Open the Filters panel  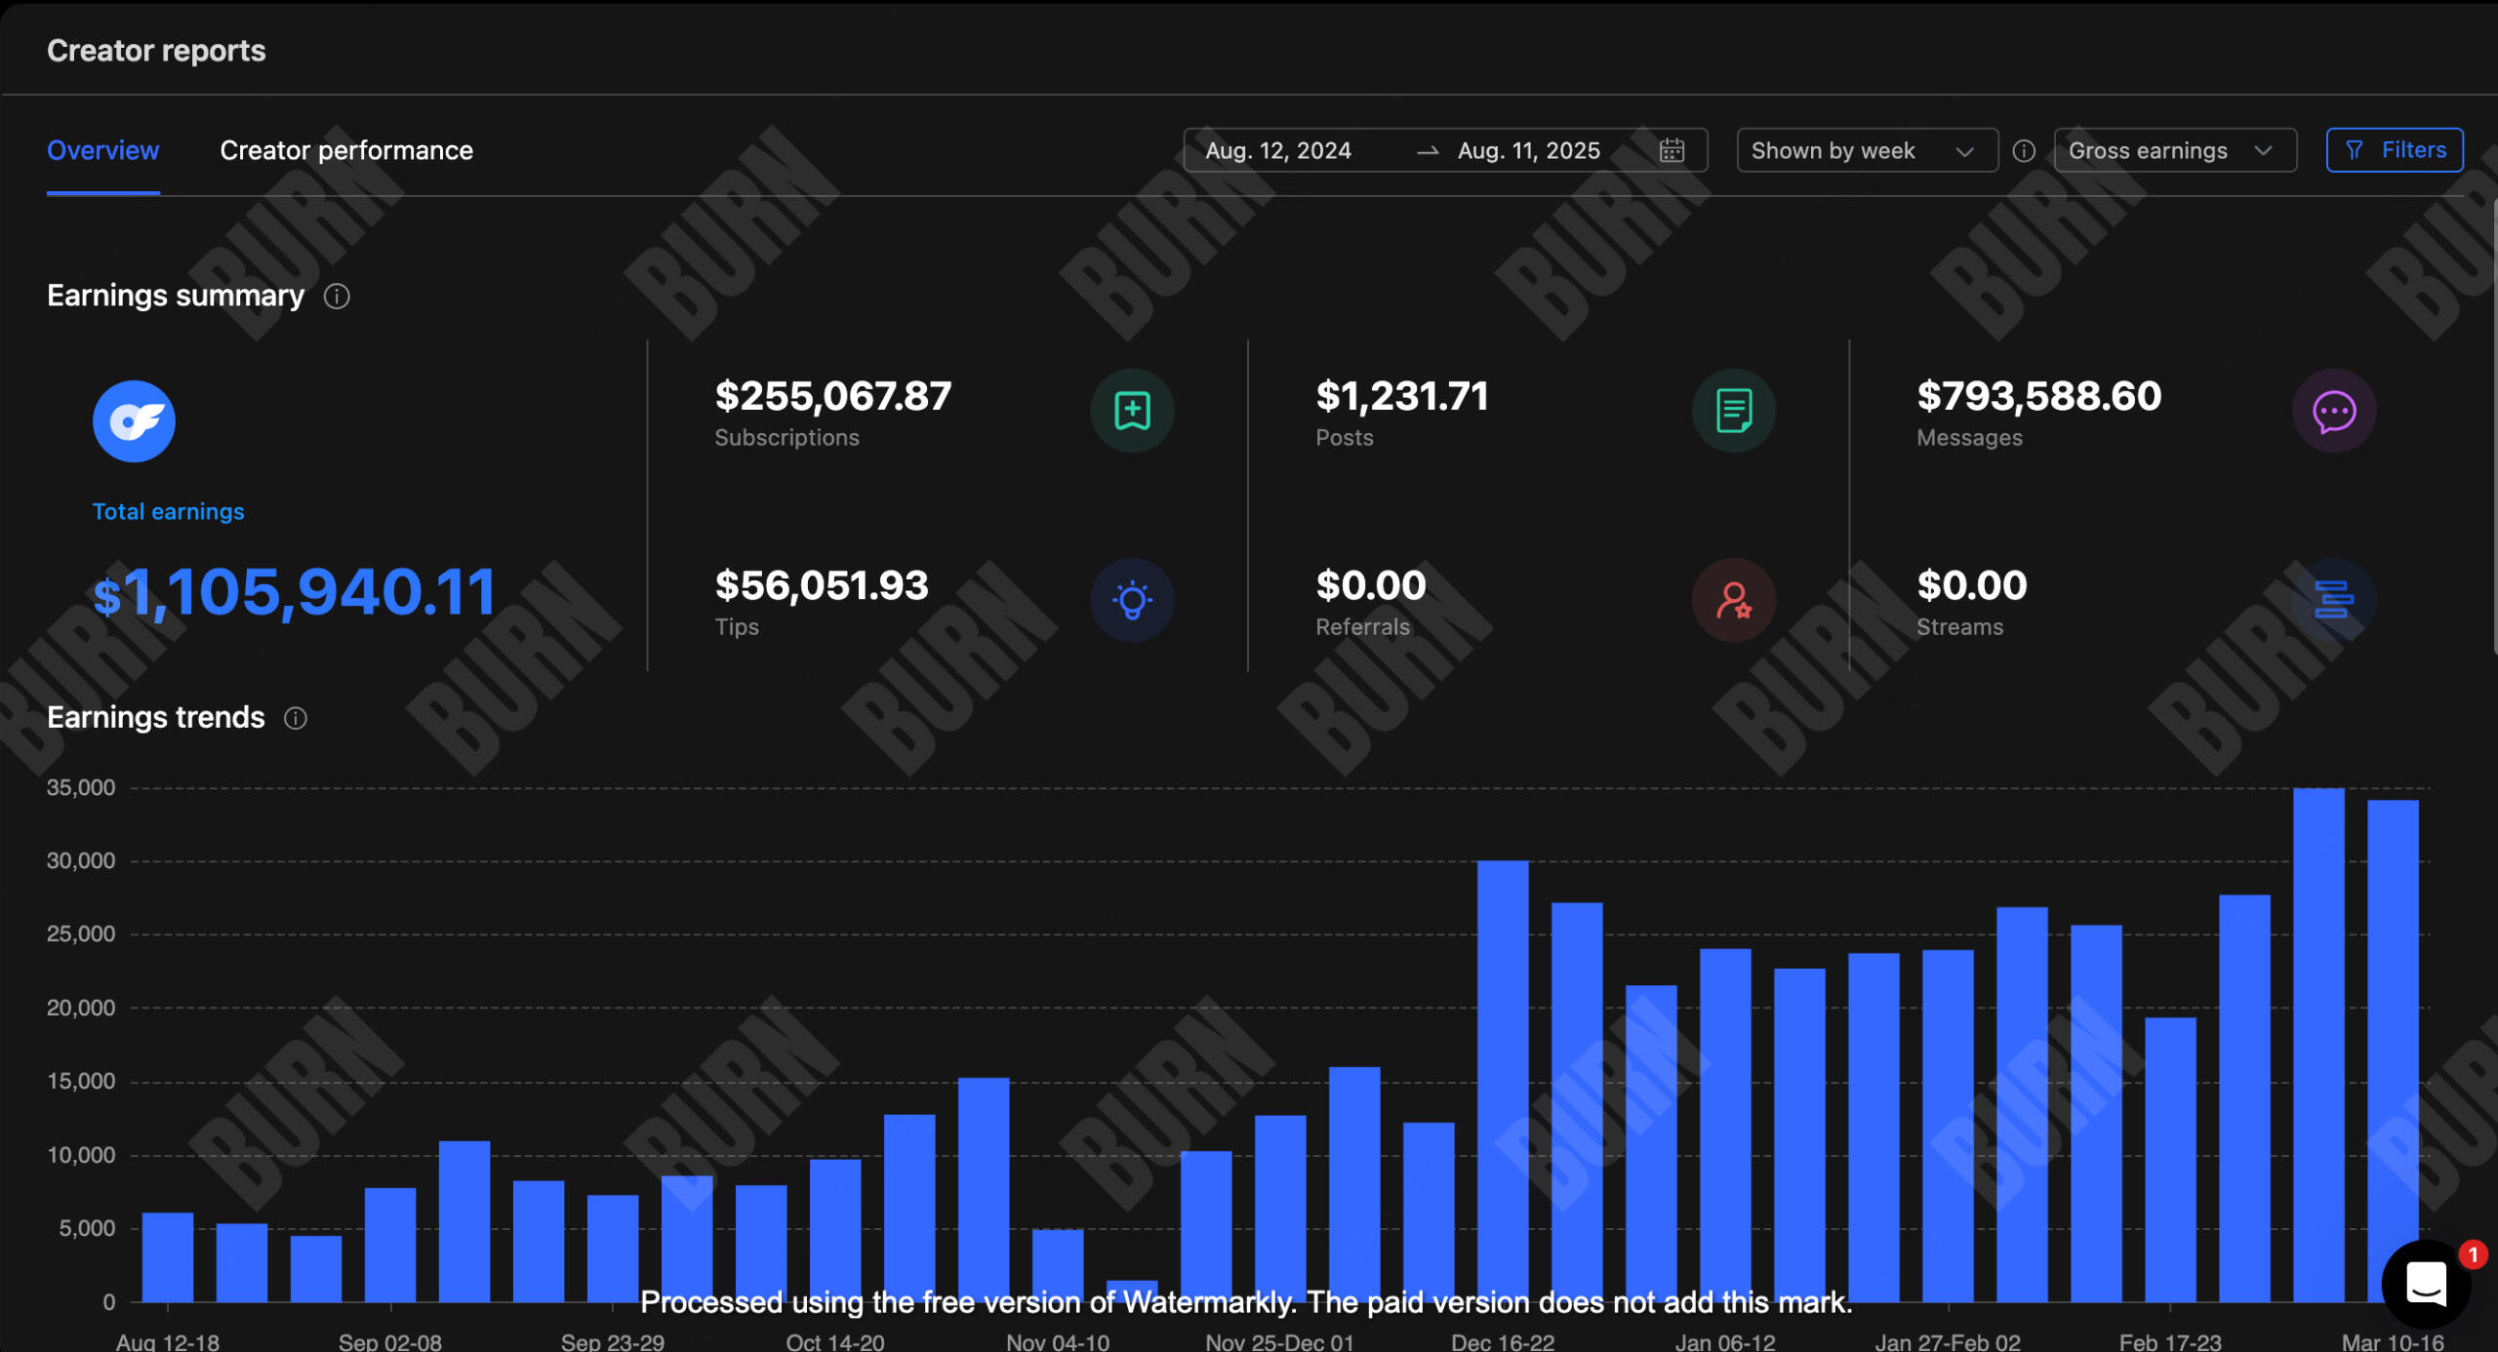2394,150
